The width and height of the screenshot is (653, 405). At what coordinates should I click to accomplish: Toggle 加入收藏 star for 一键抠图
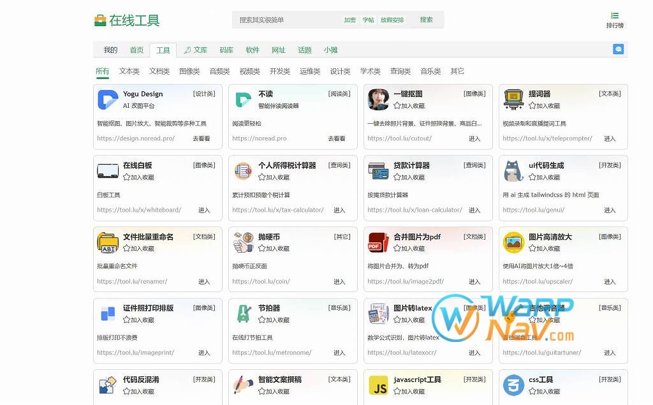click(397, 106)
